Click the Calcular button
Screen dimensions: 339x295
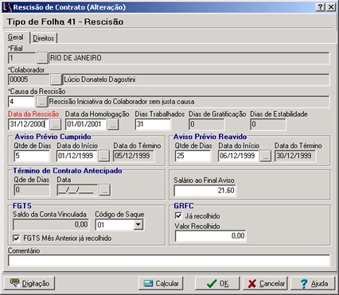click(161, 283)
